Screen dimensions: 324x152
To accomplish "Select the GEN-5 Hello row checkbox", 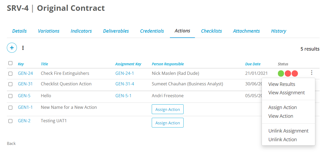I will click(x=10, y=96).
